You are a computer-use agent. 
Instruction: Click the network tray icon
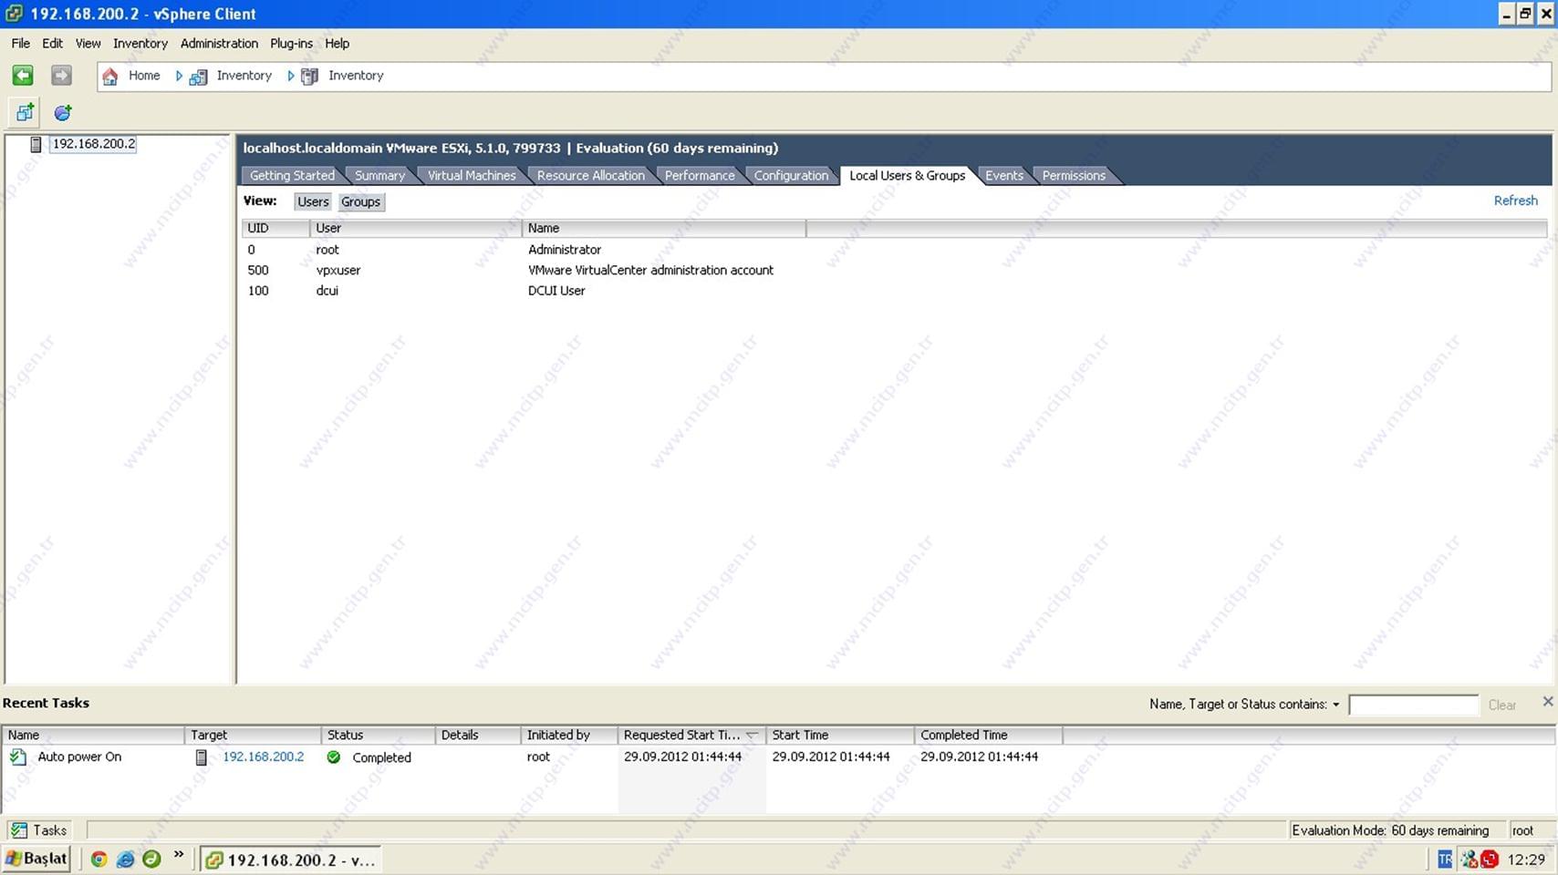click(1469, 860)
